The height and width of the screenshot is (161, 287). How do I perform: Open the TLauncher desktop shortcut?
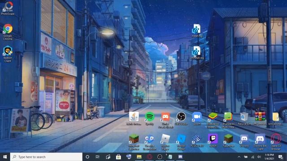(x=228, y=140)
